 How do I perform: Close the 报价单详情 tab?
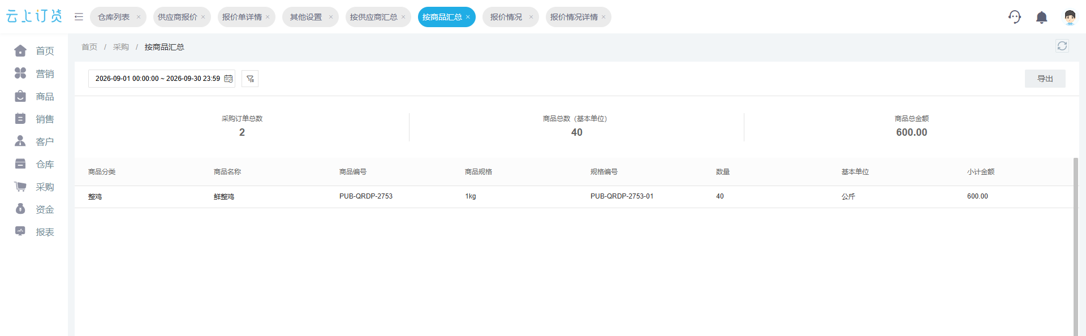[268, 17]
